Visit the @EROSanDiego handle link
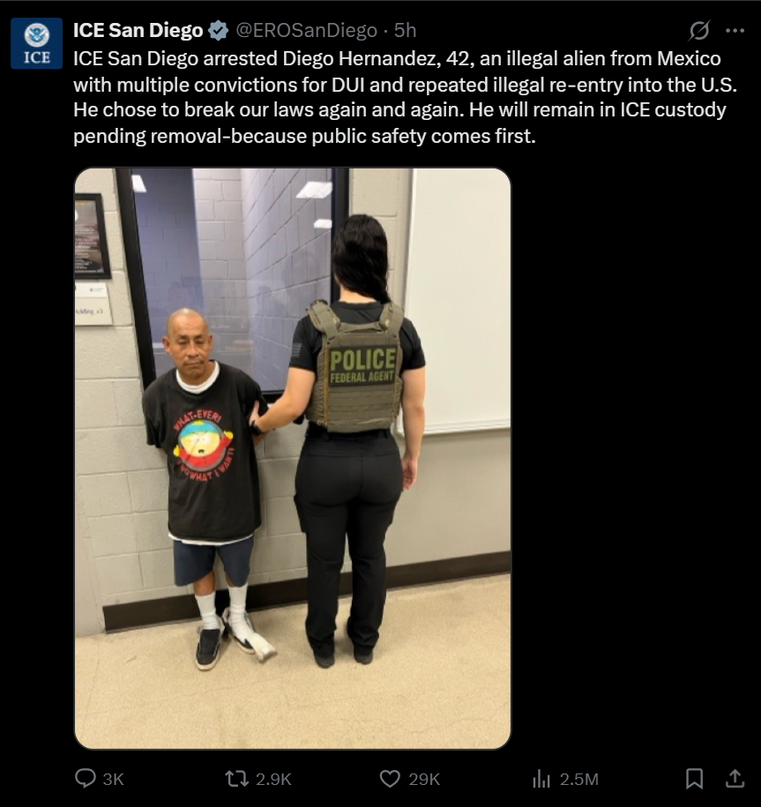Image resolution: width=761 pixels, height=807 pixels. [307, 31]
